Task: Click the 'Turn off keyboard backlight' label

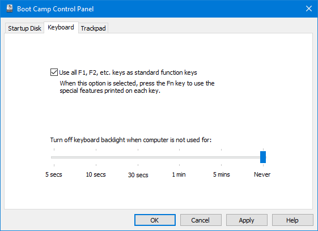Action: pyautogui.click(x=131, y=140)
